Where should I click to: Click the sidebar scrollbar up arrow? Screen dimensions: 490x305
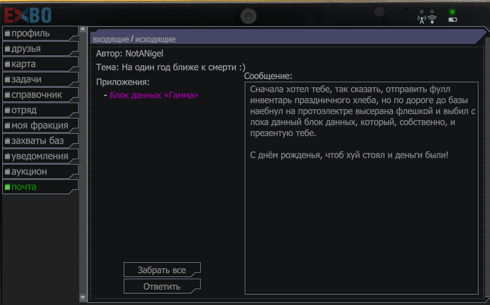83,29
